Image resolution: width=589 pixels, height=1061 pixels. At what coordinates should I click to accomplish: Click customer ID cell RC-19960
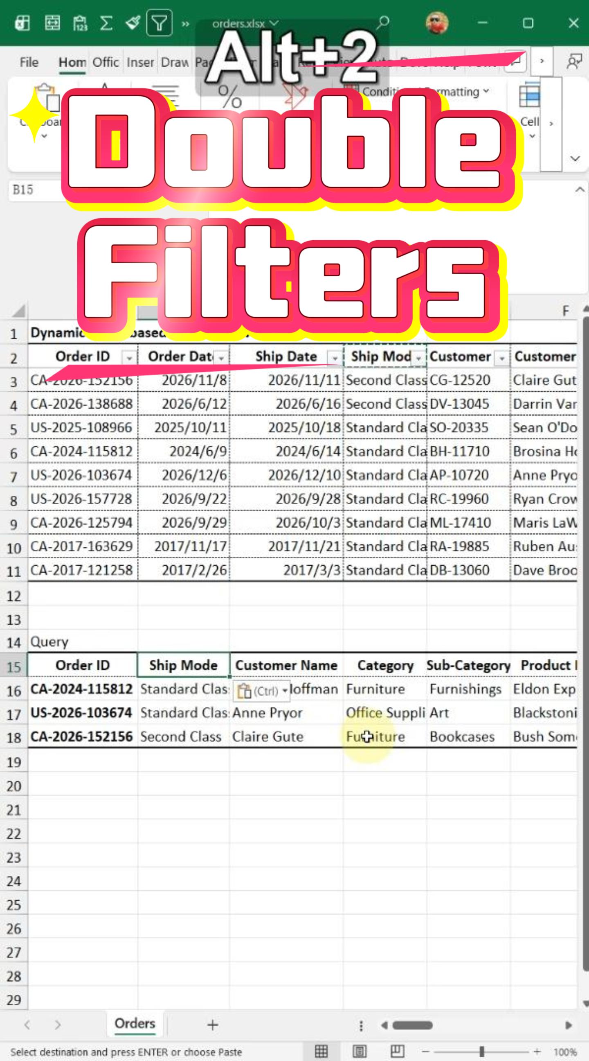point(468,499)
